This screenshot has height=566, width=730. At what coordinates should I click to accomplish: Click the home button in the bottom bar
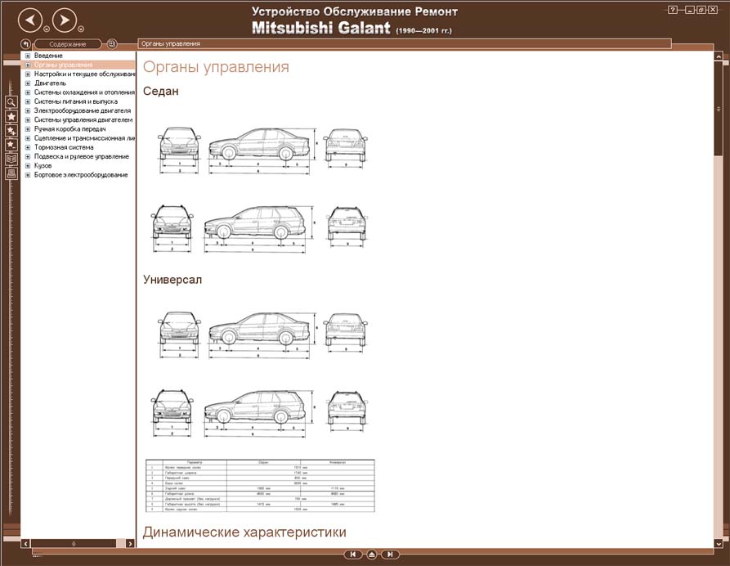pyautogui.click(x=371, y=555)
